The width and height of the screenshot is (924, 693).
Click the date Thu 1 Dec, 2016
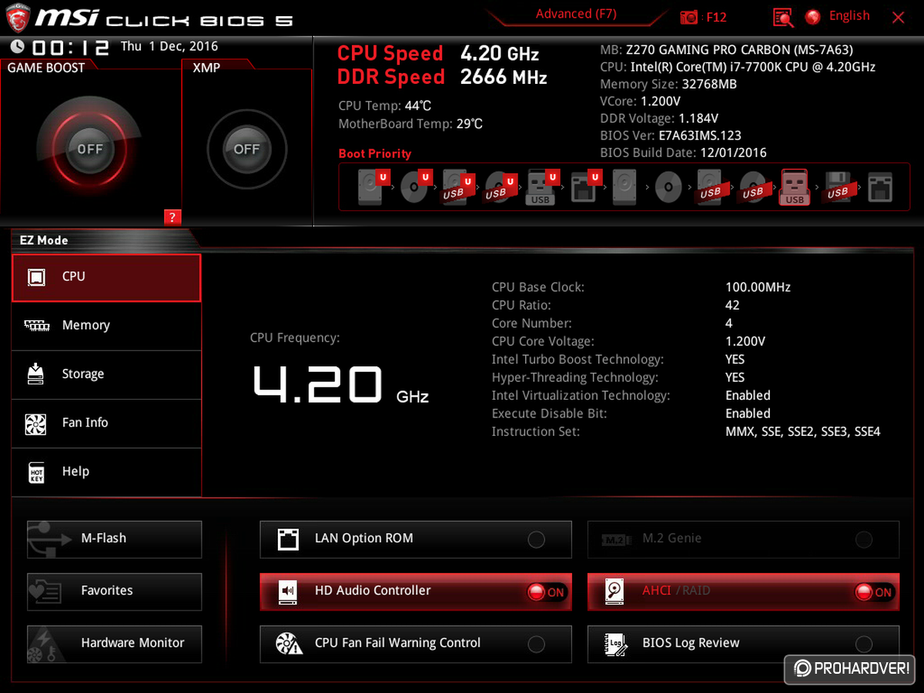click(169, 47)
